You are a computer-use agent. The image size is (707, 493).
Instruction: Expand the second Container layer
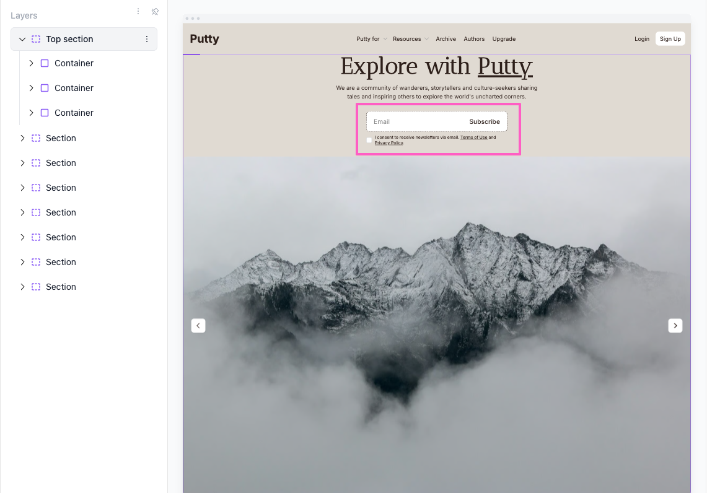[31, 88]
